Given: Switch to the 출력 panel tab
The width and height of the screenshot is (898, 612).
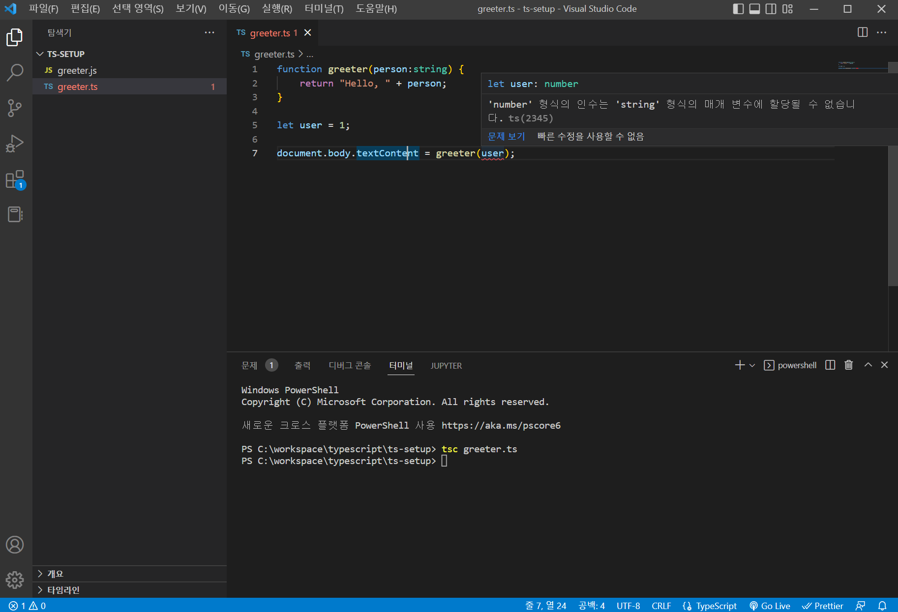Looking at the screenshot, I should (302, 365).
